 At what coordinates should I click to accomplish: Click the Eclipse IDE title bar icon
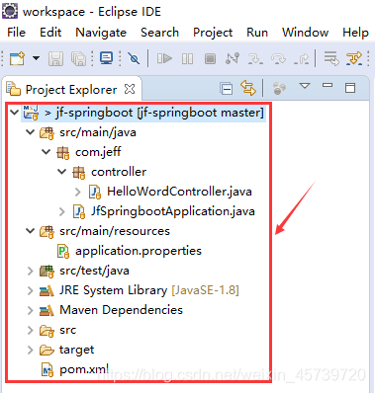tap(10, 11)
